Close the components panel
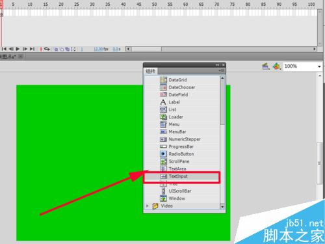Image resolution: width=325 pixels, height=244 pixels. (223, 65)
